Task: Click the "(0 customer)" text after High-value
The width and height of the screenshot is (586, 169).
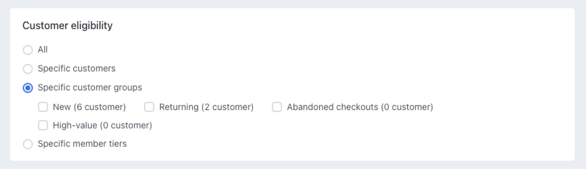Action: coord(126,126)
